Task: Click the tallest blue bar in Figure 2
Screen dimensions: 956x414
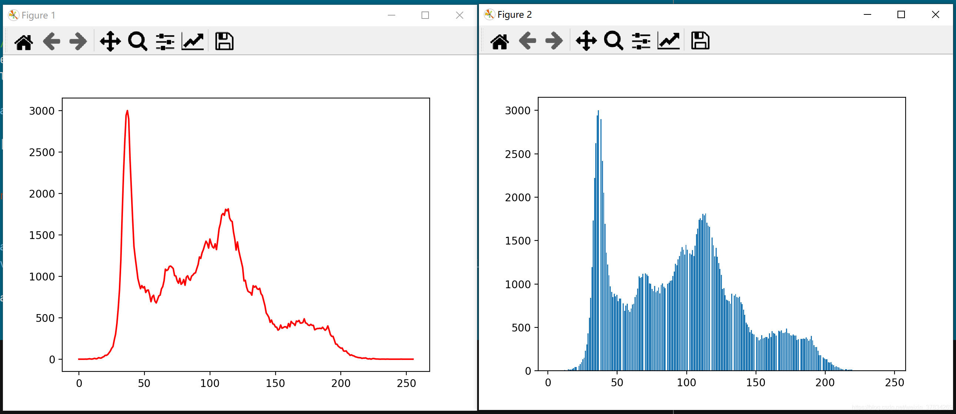Action: tap(598, 240)
